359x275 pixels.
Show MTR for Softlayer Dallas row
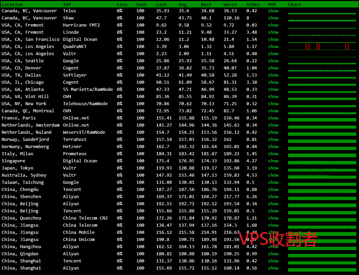(273, 75)
